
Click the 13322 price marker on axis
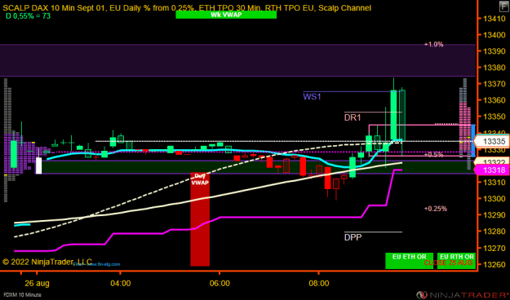(x=492, y=161)
